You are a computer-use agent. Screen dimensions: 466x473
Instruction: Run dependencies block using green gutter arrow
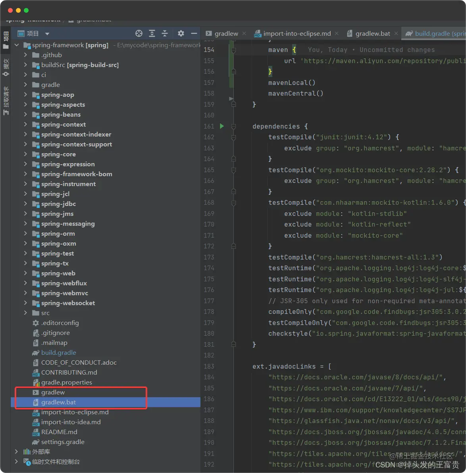[222, 126]
